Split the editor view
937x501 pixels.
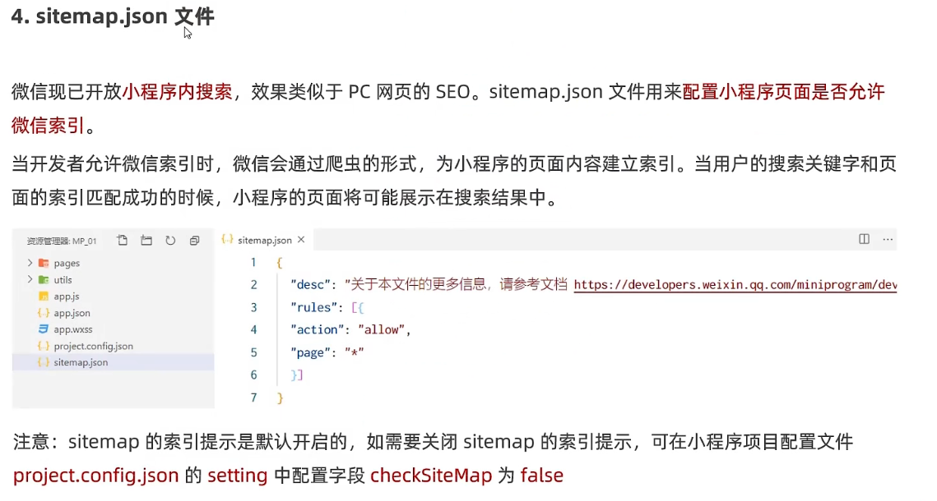click(x=864, y=239)
